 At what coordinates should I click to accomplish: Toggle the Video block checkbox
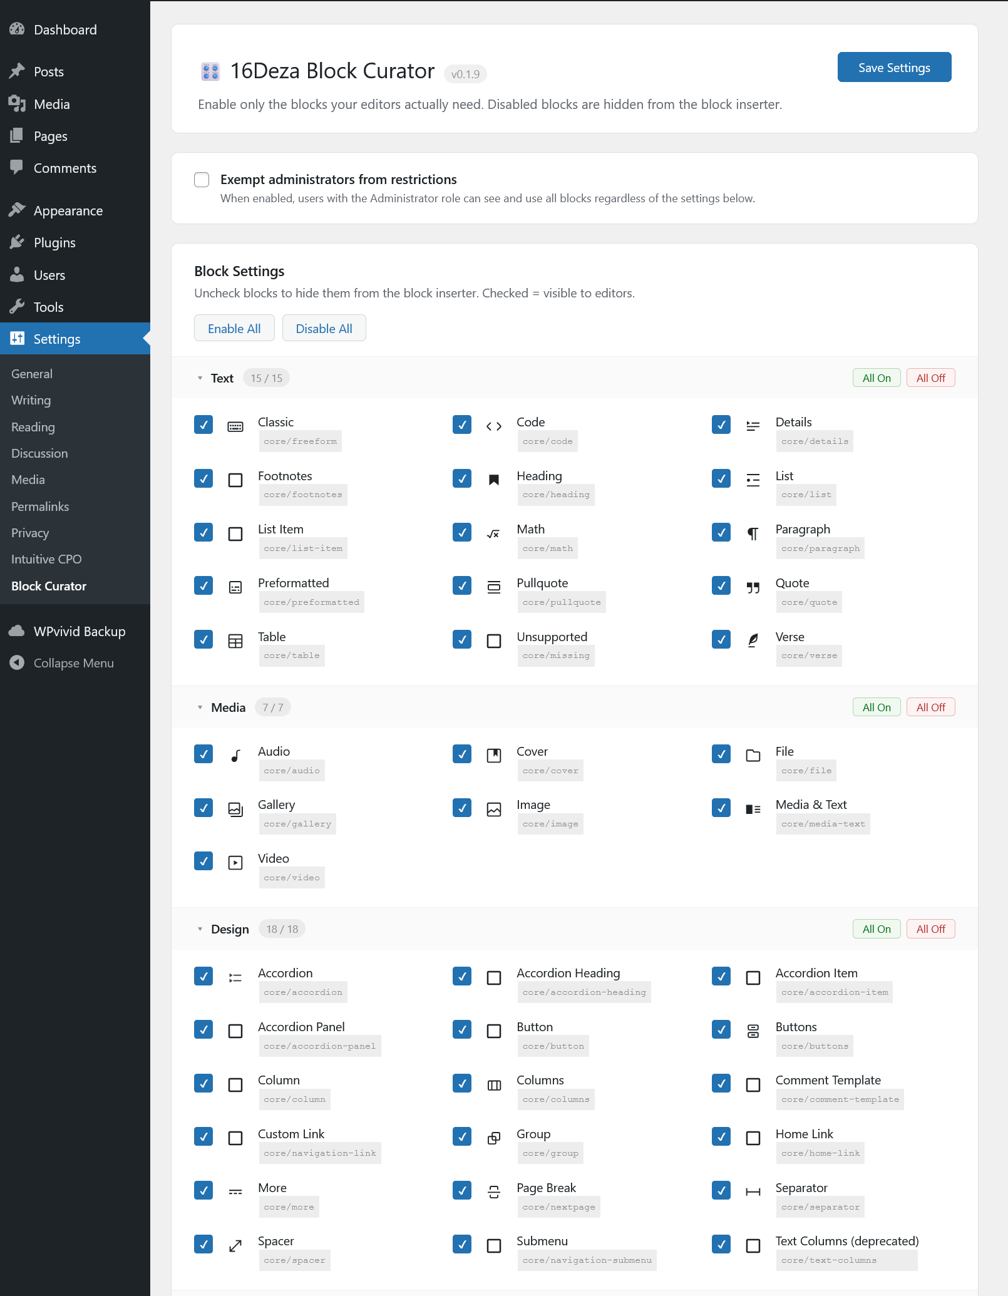(203, 861)
